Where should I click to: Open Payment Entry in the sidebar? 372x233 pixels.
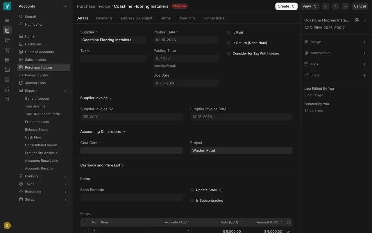tap(44, 75)
